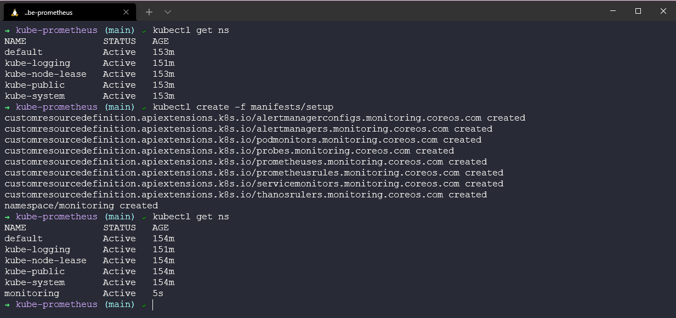This screenshot has height=318, width=676.
Task: Click the "(main)" branch label on the last prompt
Action: point(120,304)
